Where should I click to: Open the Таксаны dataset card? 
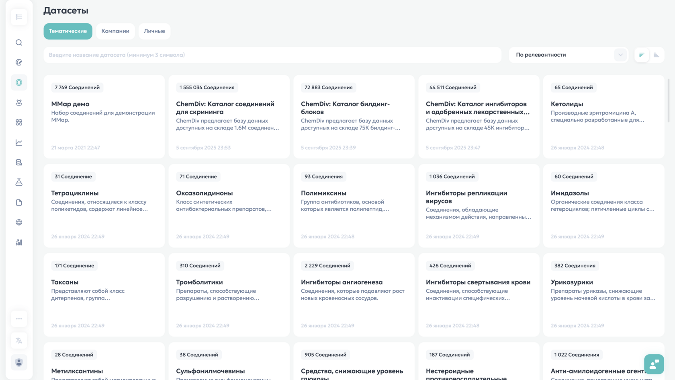click(x=104, y=295)
